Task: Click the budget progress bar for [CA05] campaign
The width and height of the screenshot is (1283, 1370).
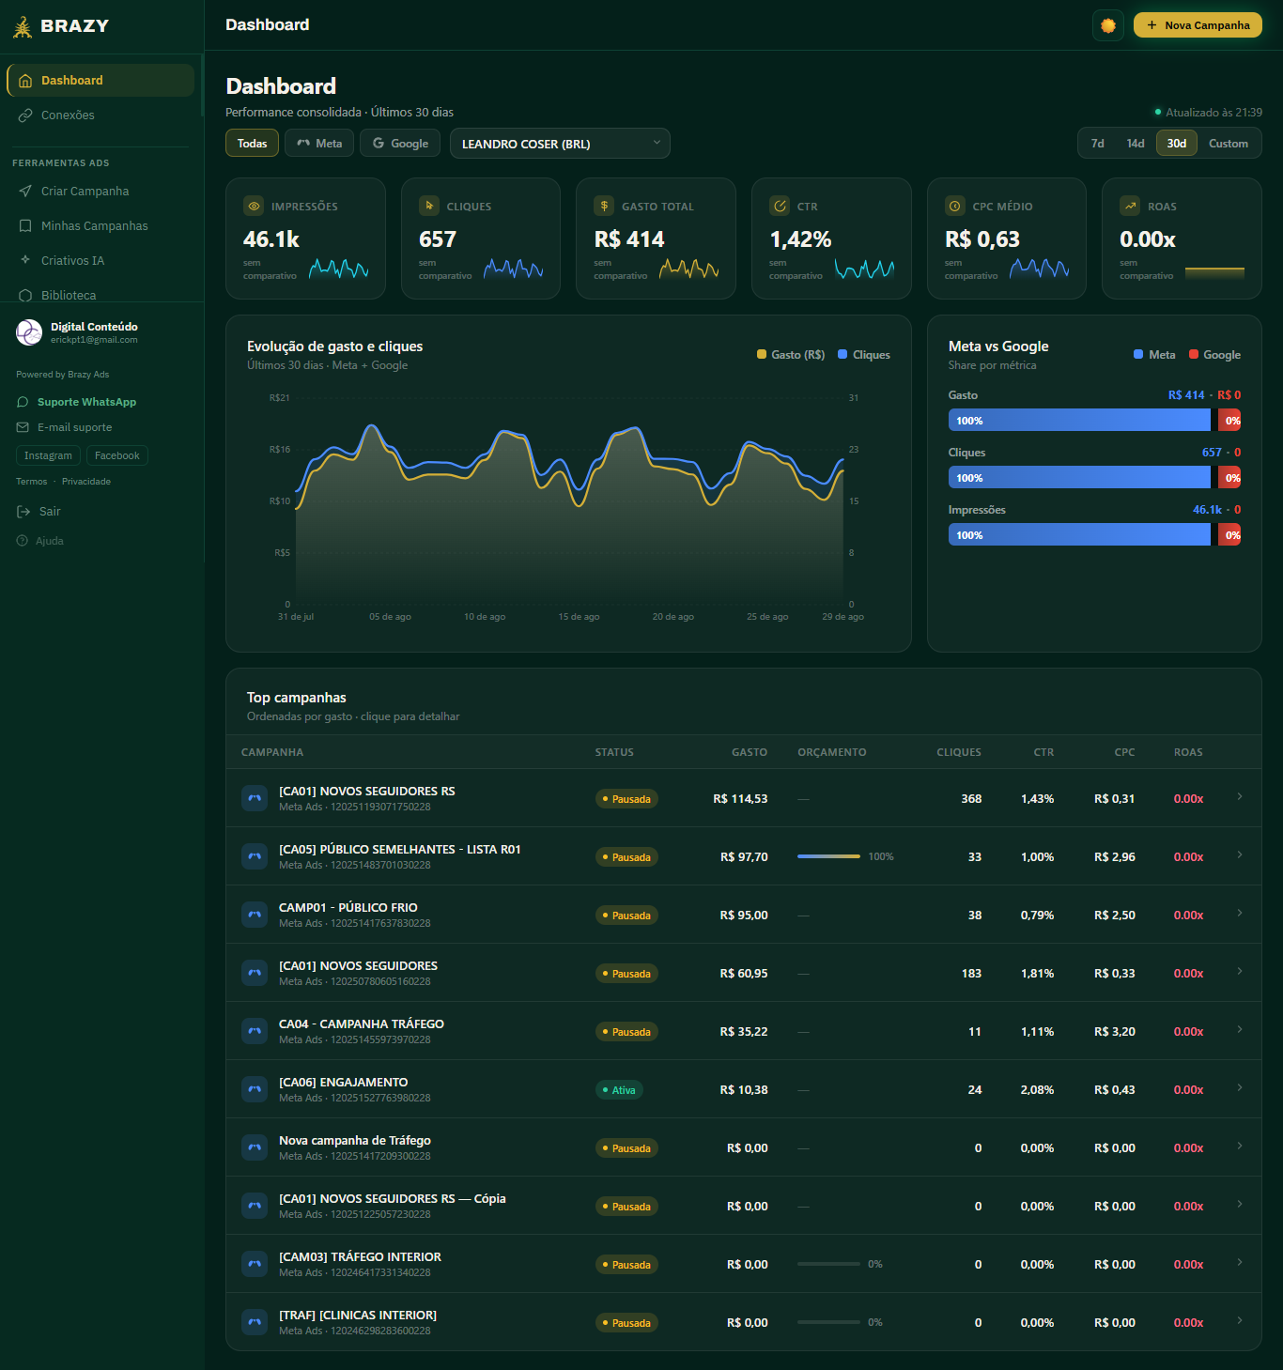Action: click(x=828, y=856)
